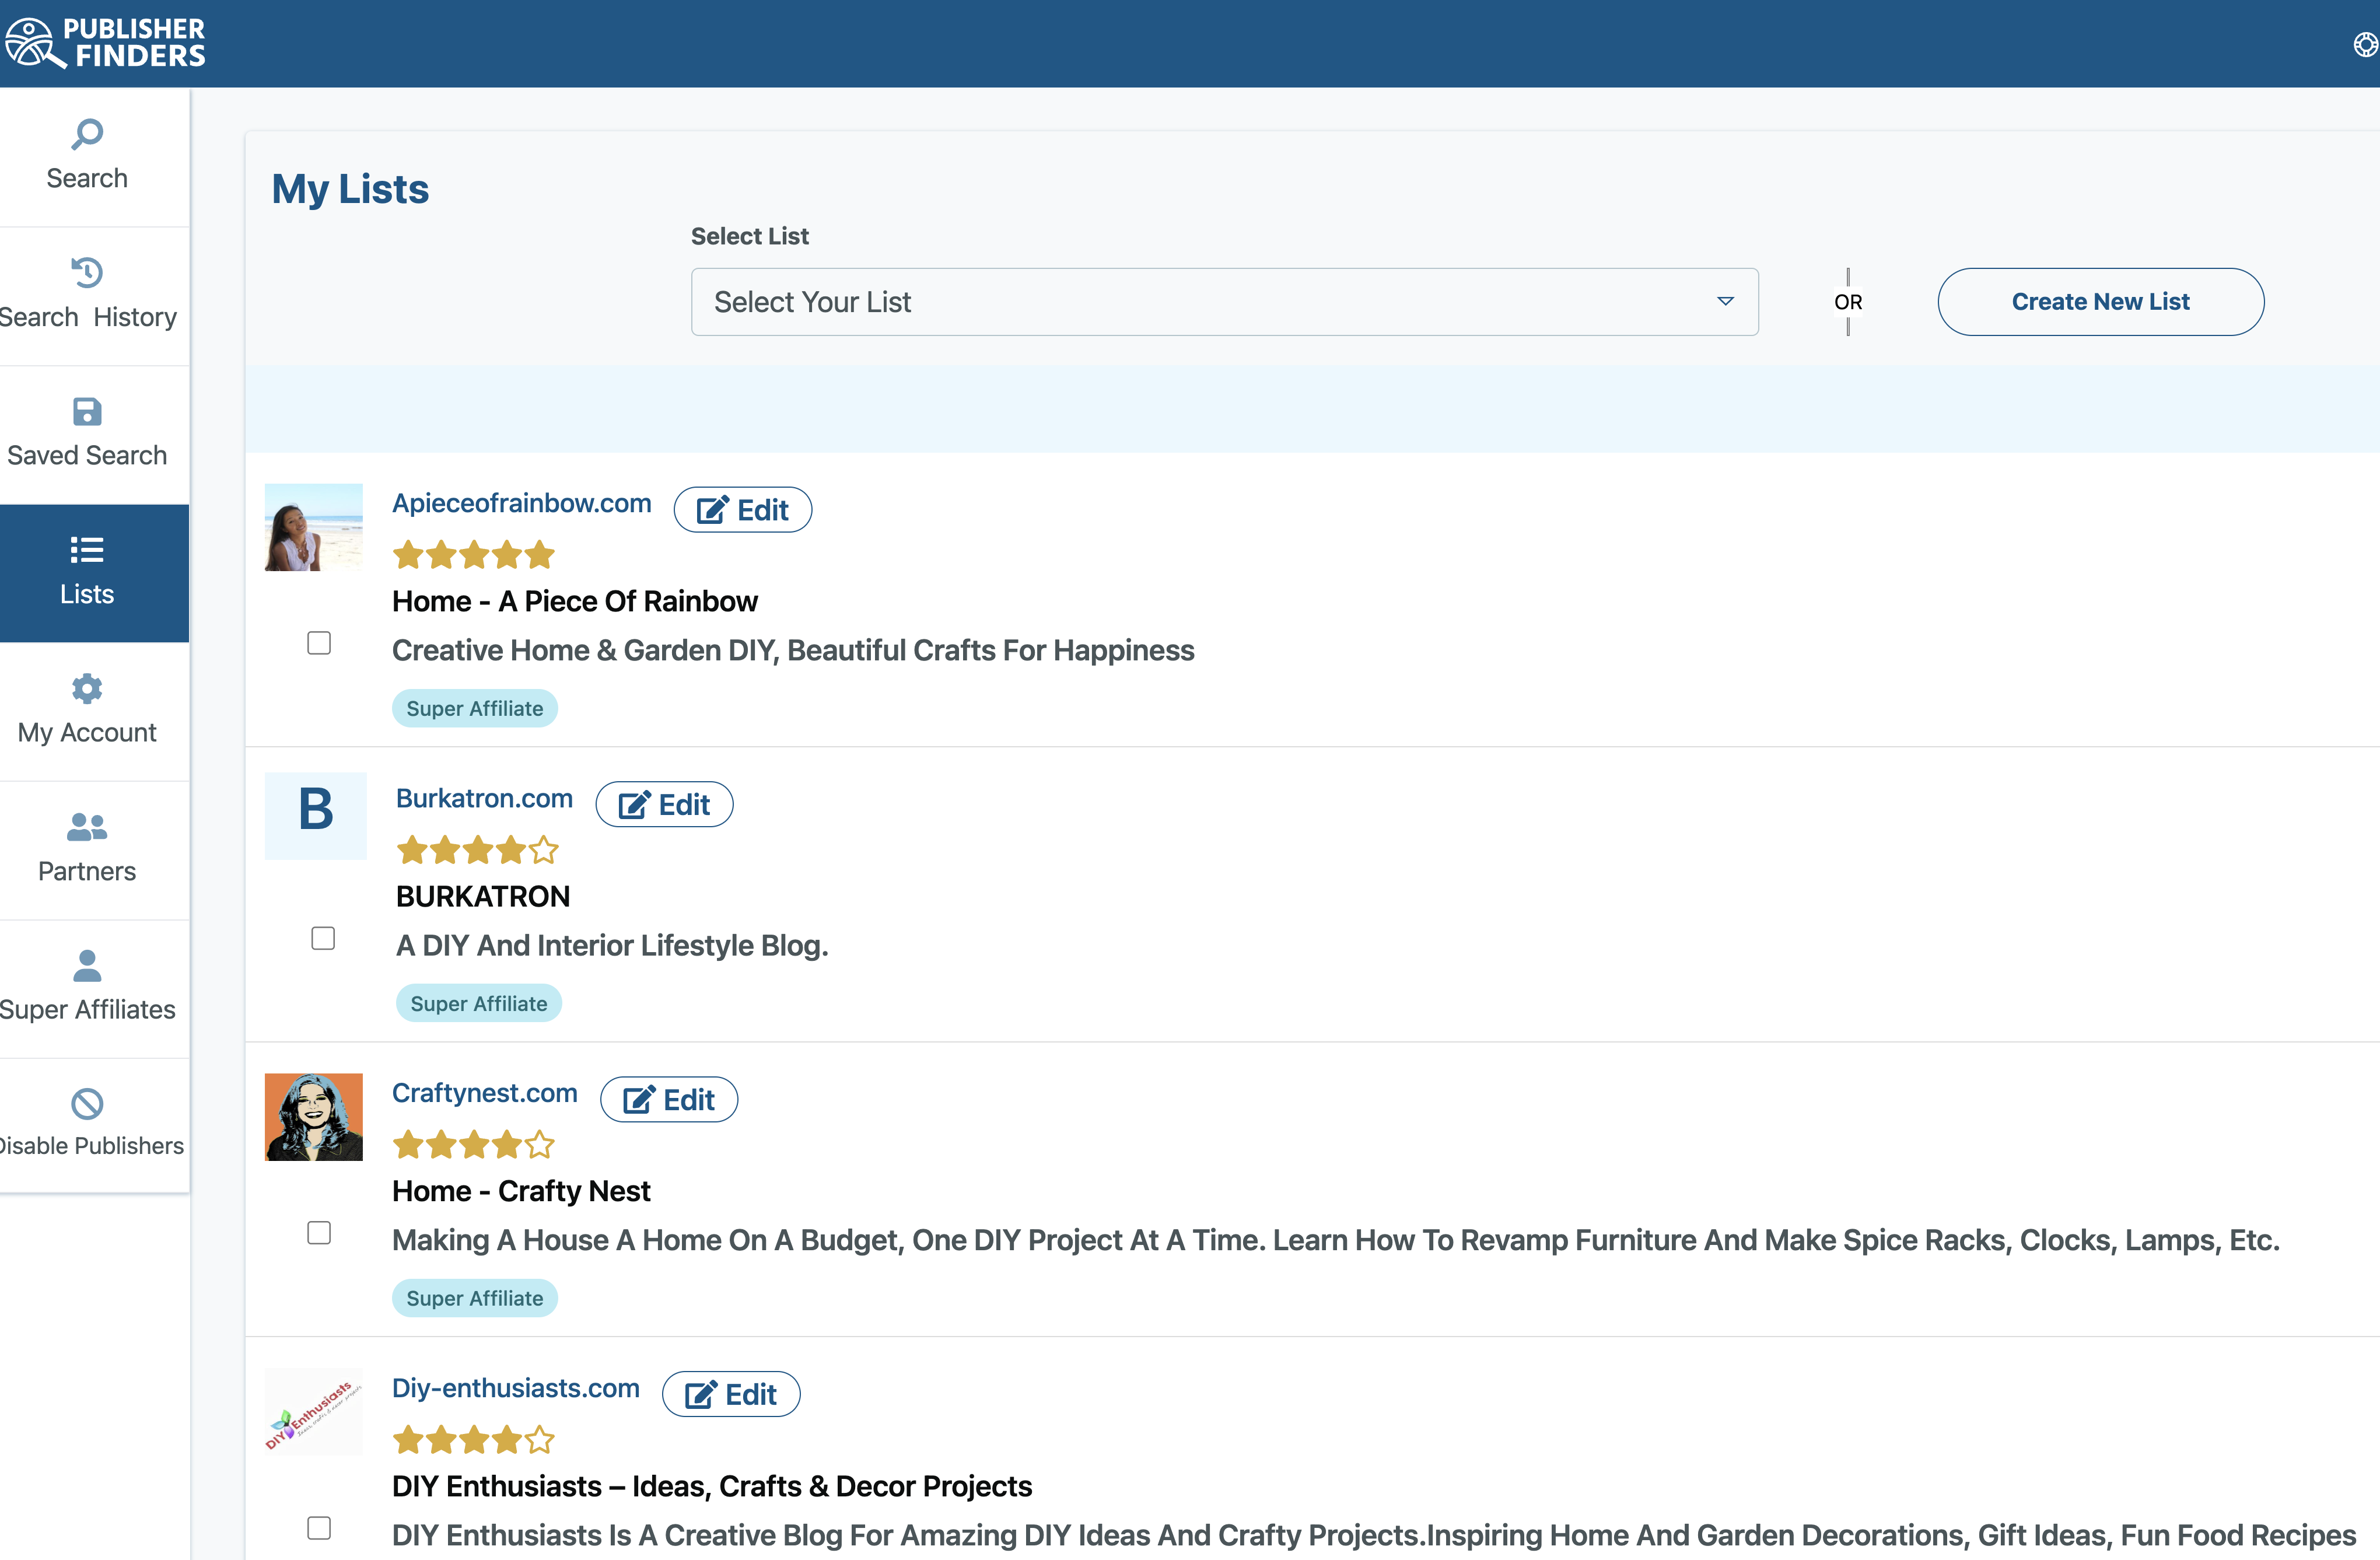
Task: Click the pencil icon in Craftynest.com Edit
Action: pos(639,1100)
